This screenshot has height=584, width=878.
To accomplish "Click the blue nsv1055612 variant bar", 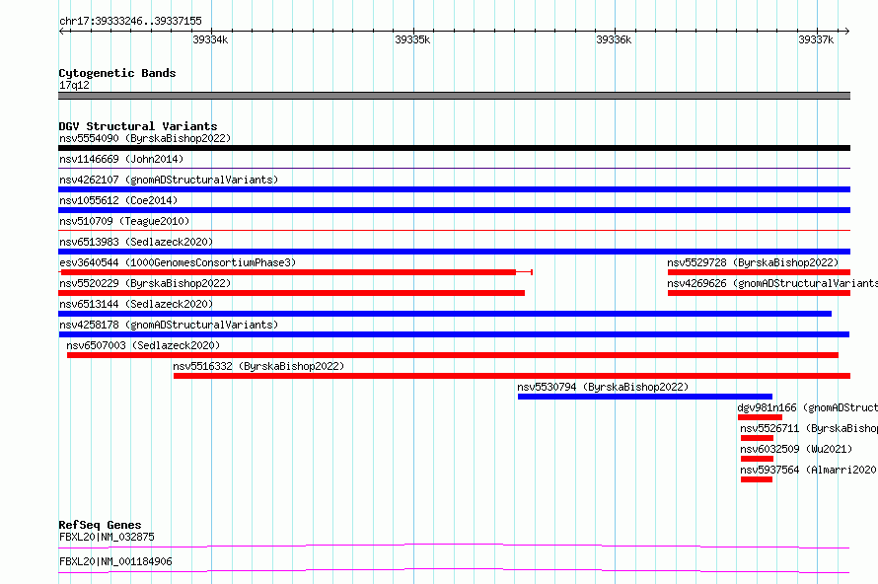I will (454, 210).
